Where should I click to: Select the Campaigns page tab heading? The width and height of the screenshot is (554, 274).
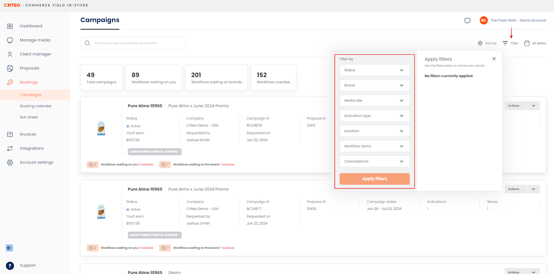coord(100,20)
